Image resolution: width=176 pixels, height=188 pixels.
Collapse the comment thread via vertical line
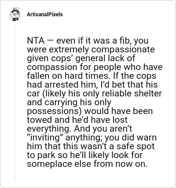coord(15,101)
